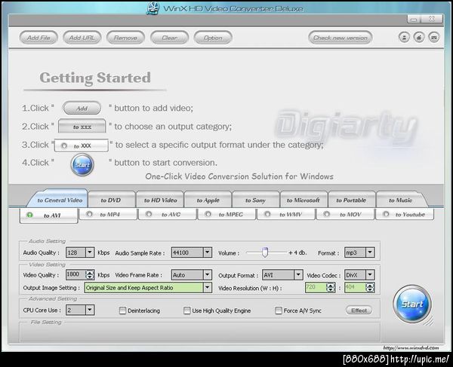Click the sample Add button in guide

coord(82,108)
